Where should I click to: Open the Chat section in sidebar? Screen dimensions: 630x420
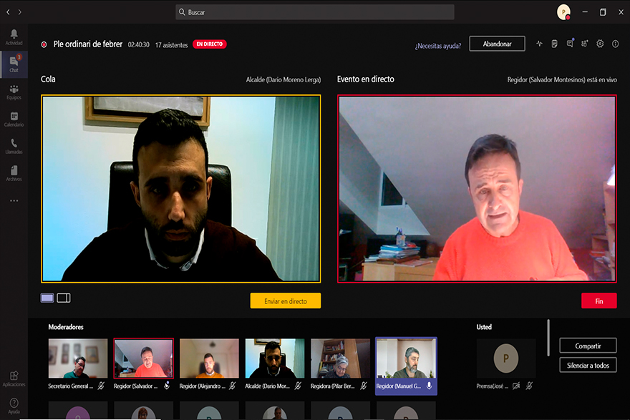pos(14,64)
